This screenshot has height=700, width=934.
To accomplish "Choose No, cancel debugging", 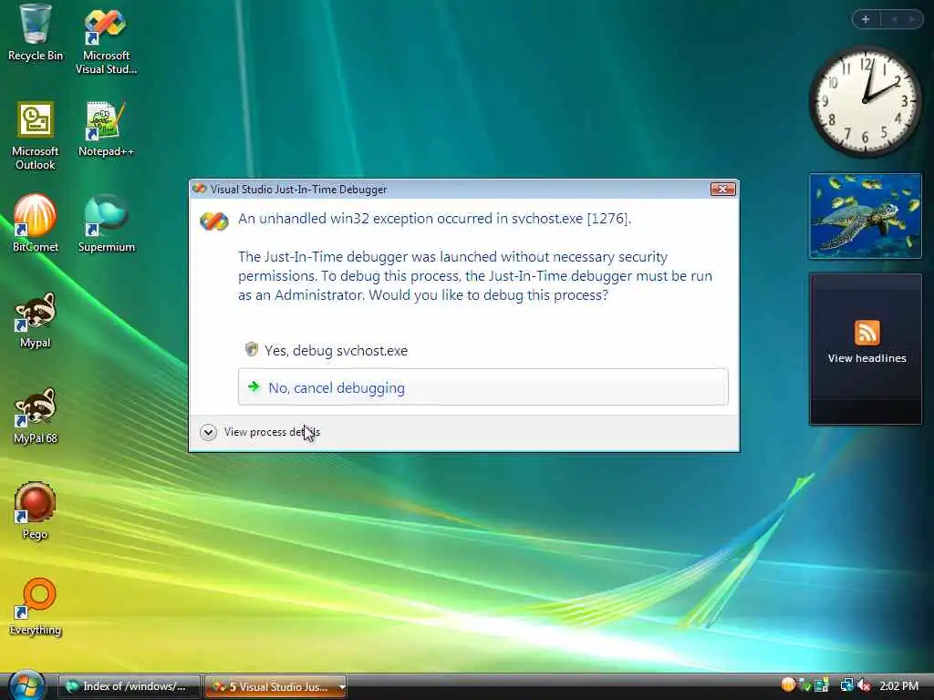I will (x=483, y=386).
